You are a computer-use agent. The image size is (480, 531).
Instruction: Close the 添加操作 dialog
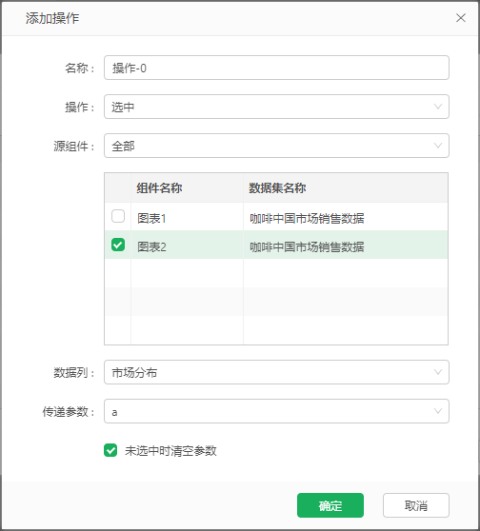tap(460, 18)
